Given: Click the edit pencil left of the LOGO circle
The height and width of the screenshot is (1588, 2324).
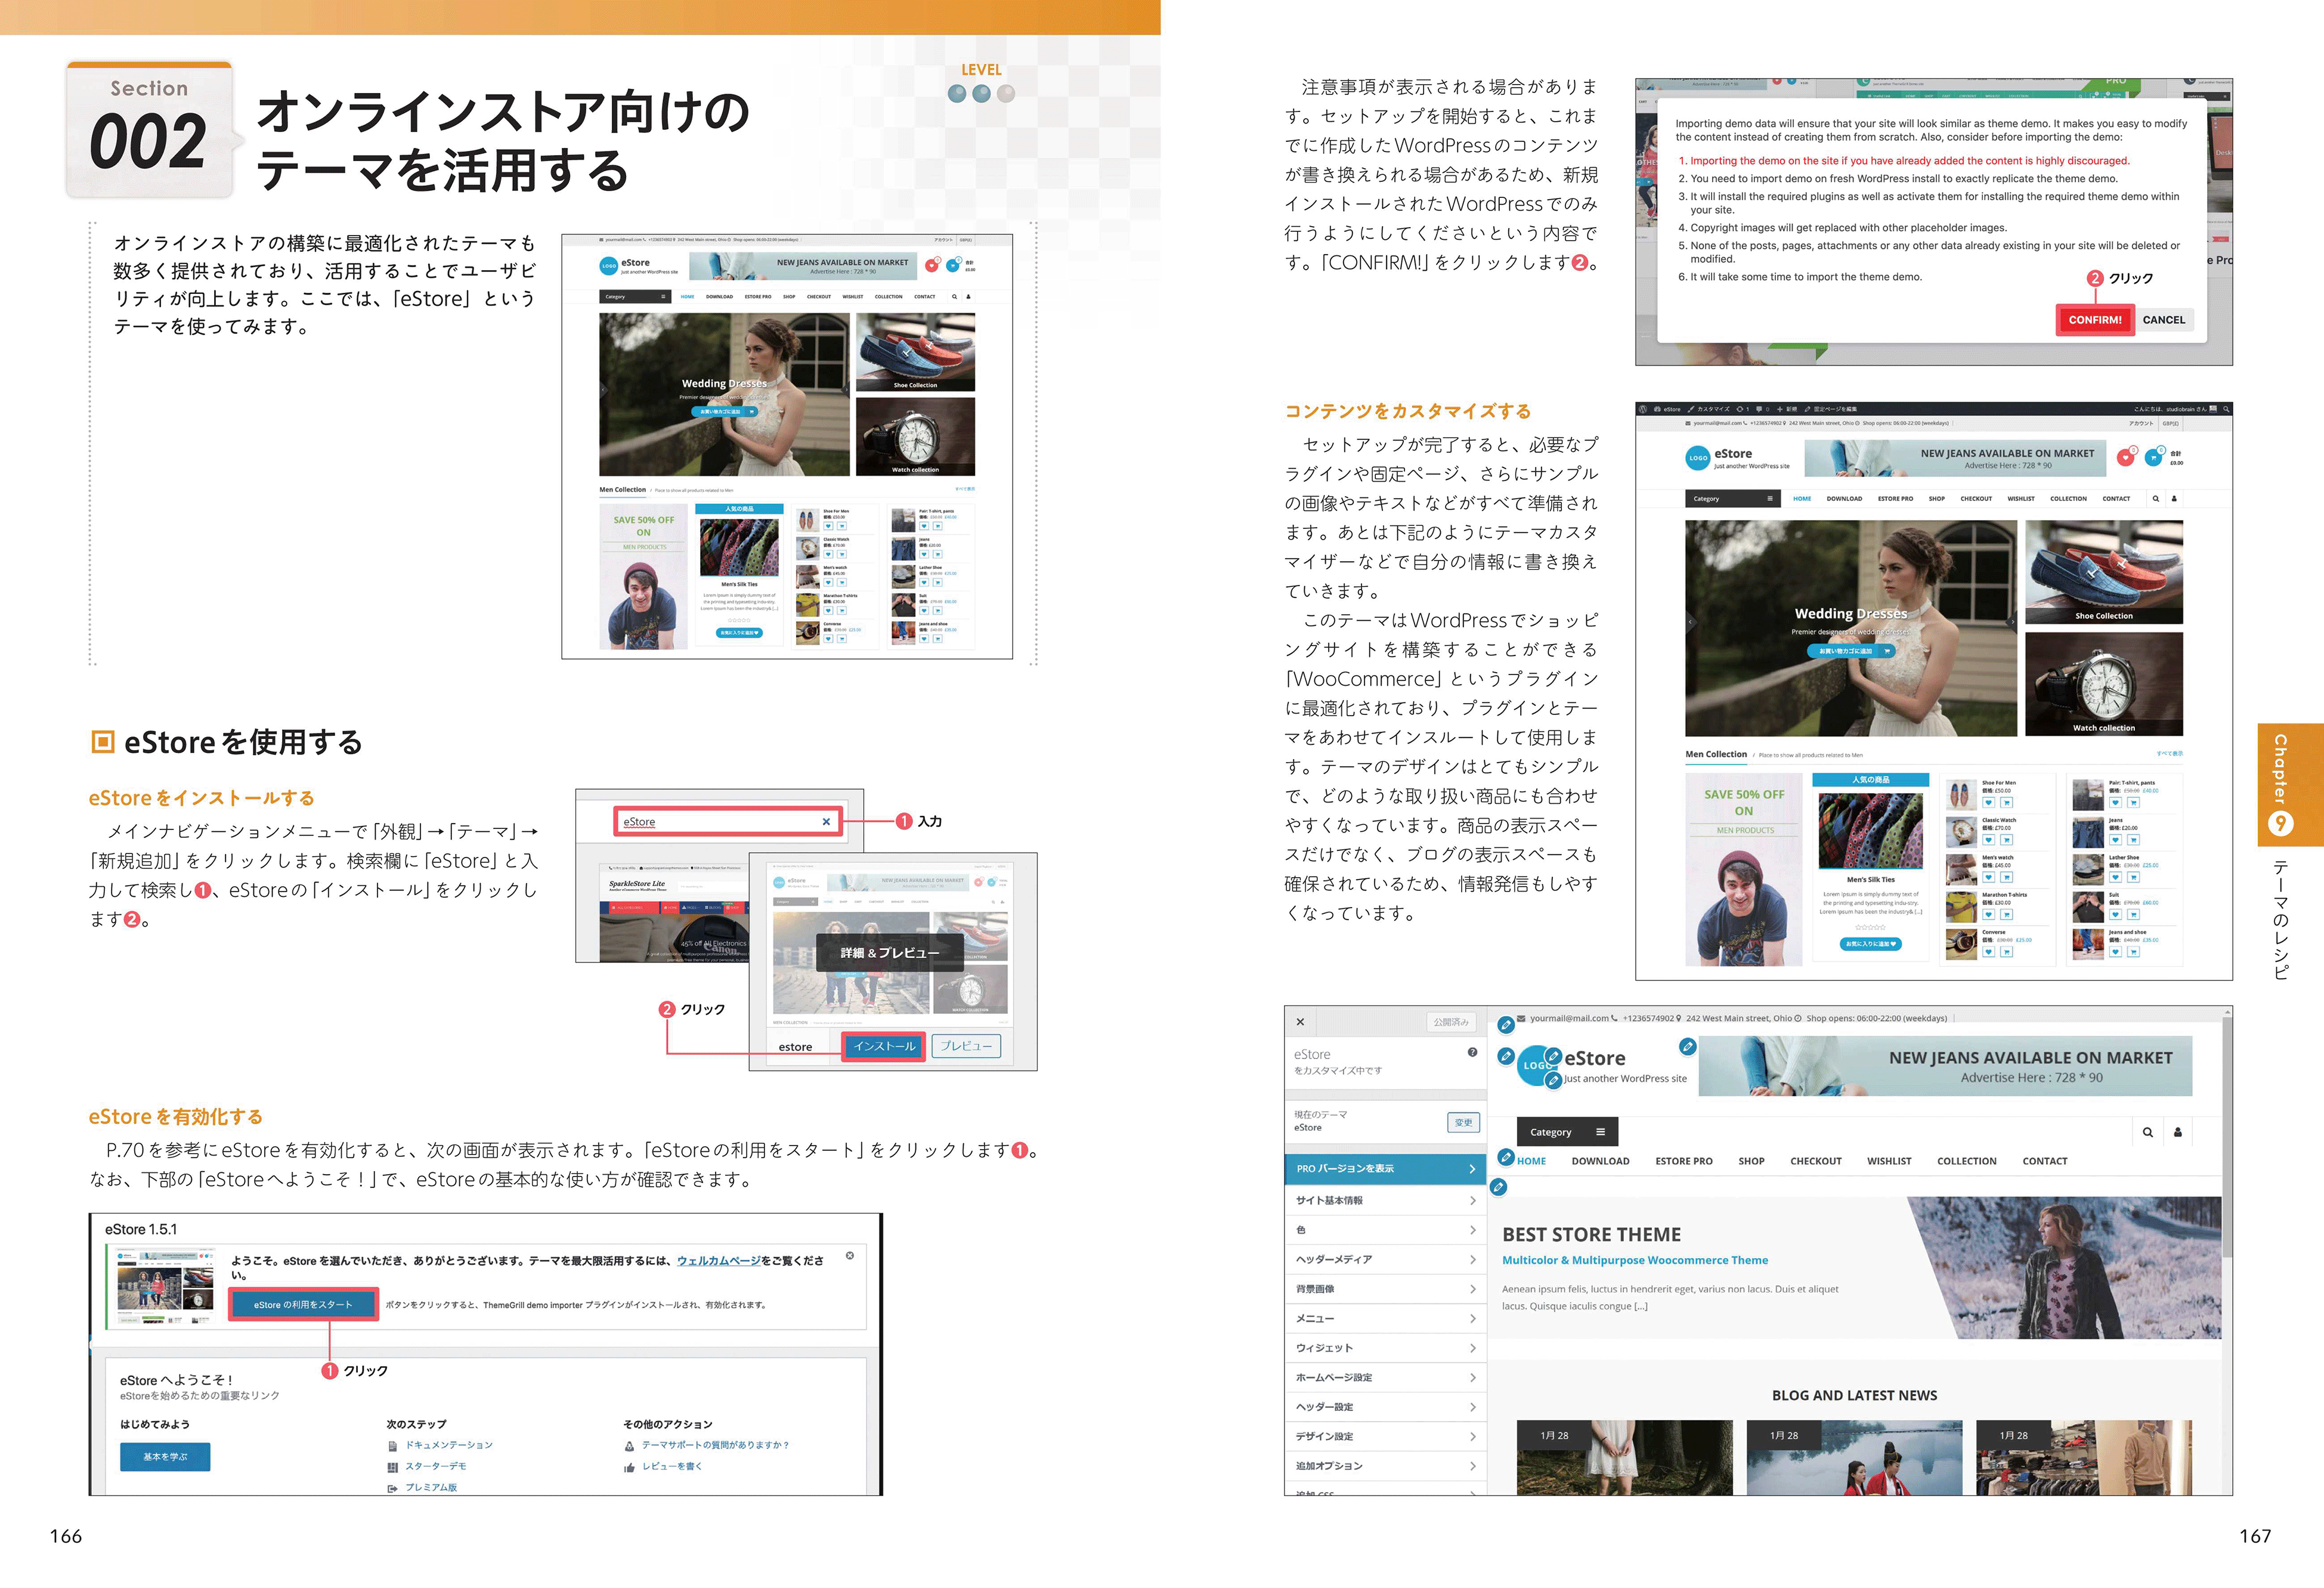Looking at the screenshot, I should coord(1506,1055).
